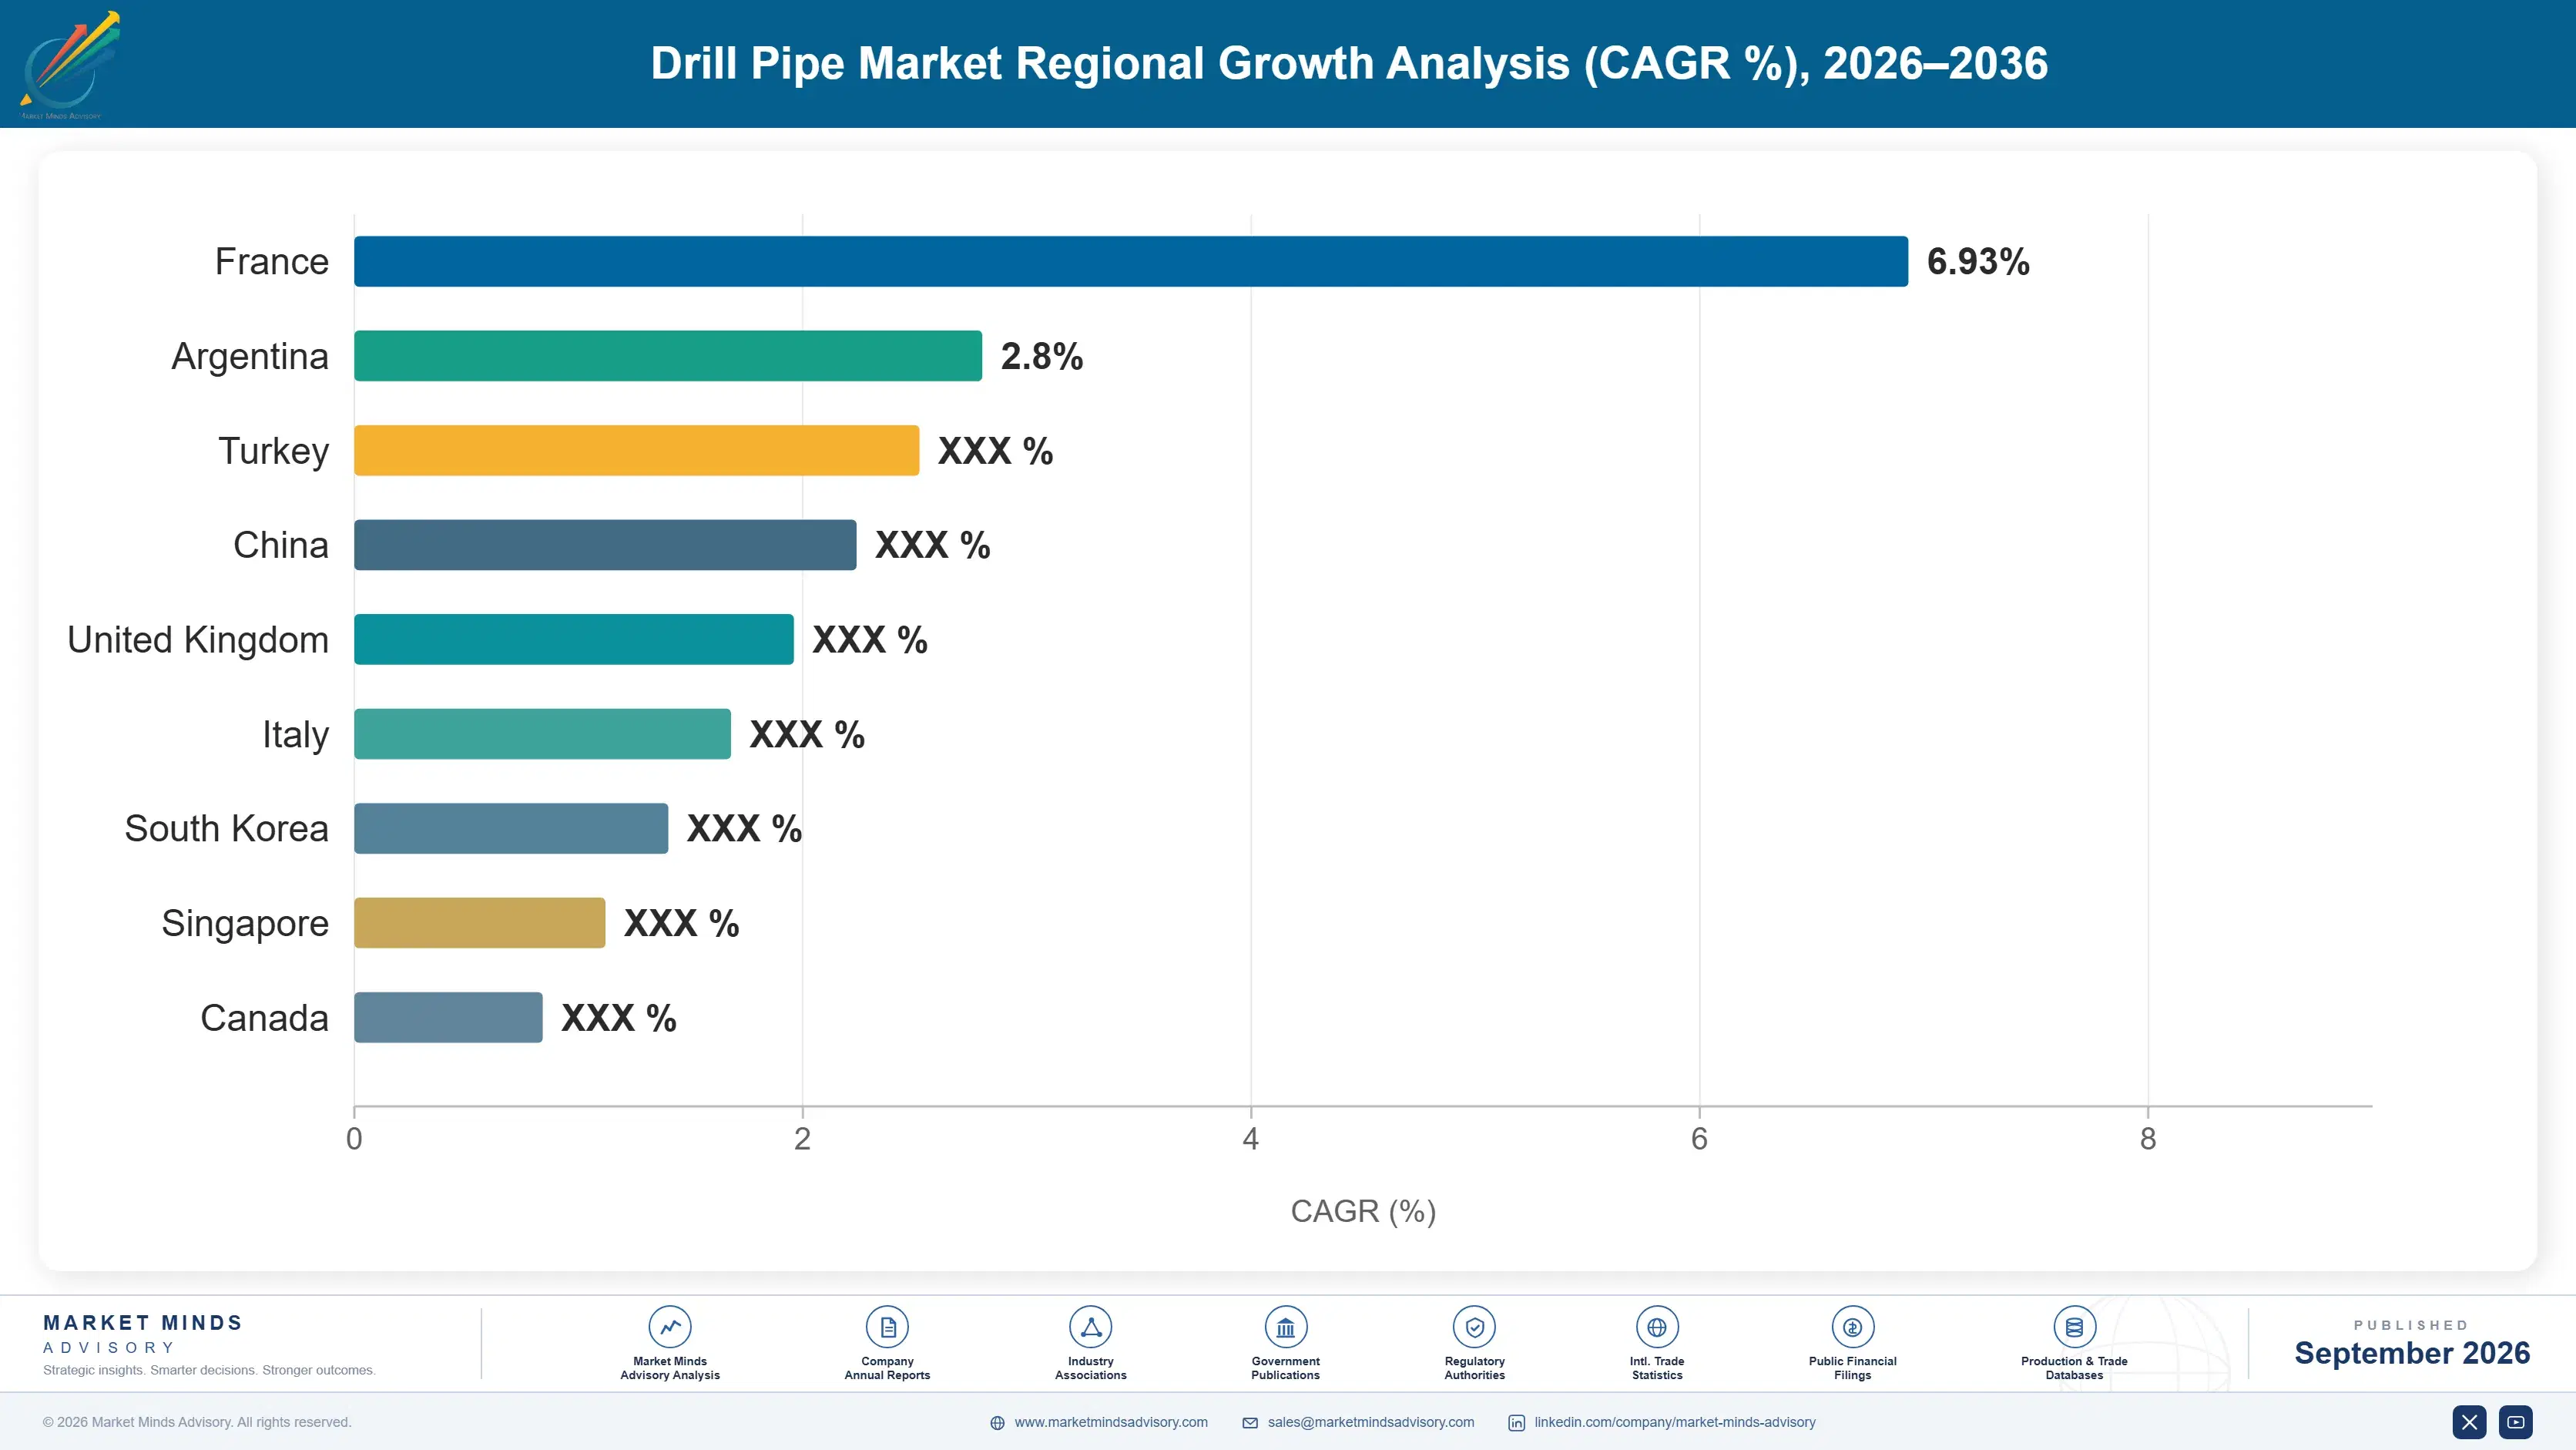Click the Public Financial Filings icon
Image resolution: width=2576 pixels, height=1450 pixels.
1852,1327
